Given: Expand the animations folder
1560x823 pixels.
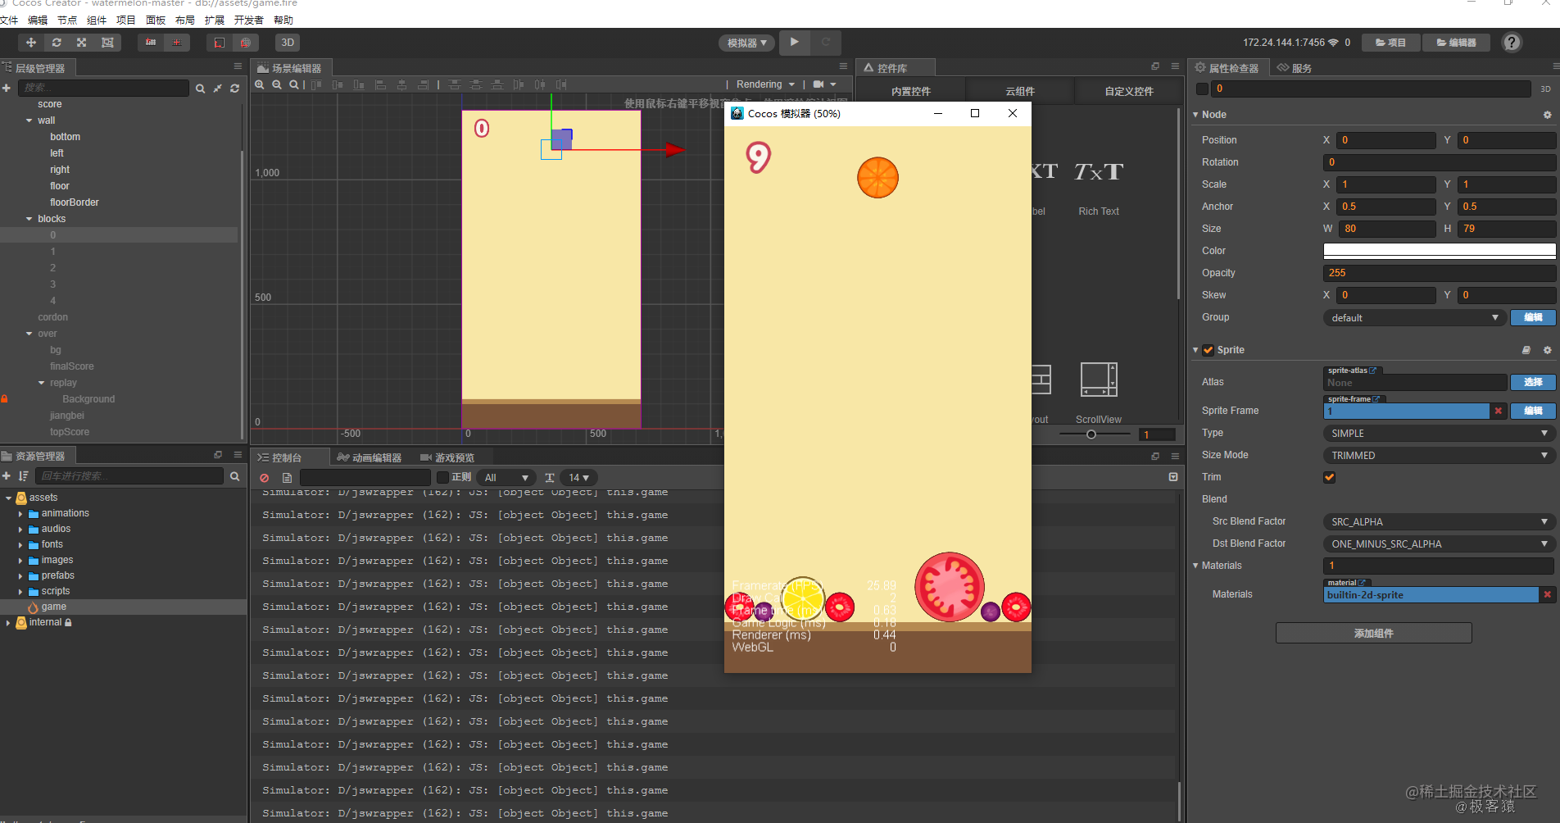Looking at the screenshot, I should pyautogui.click(x=20, y=514).
